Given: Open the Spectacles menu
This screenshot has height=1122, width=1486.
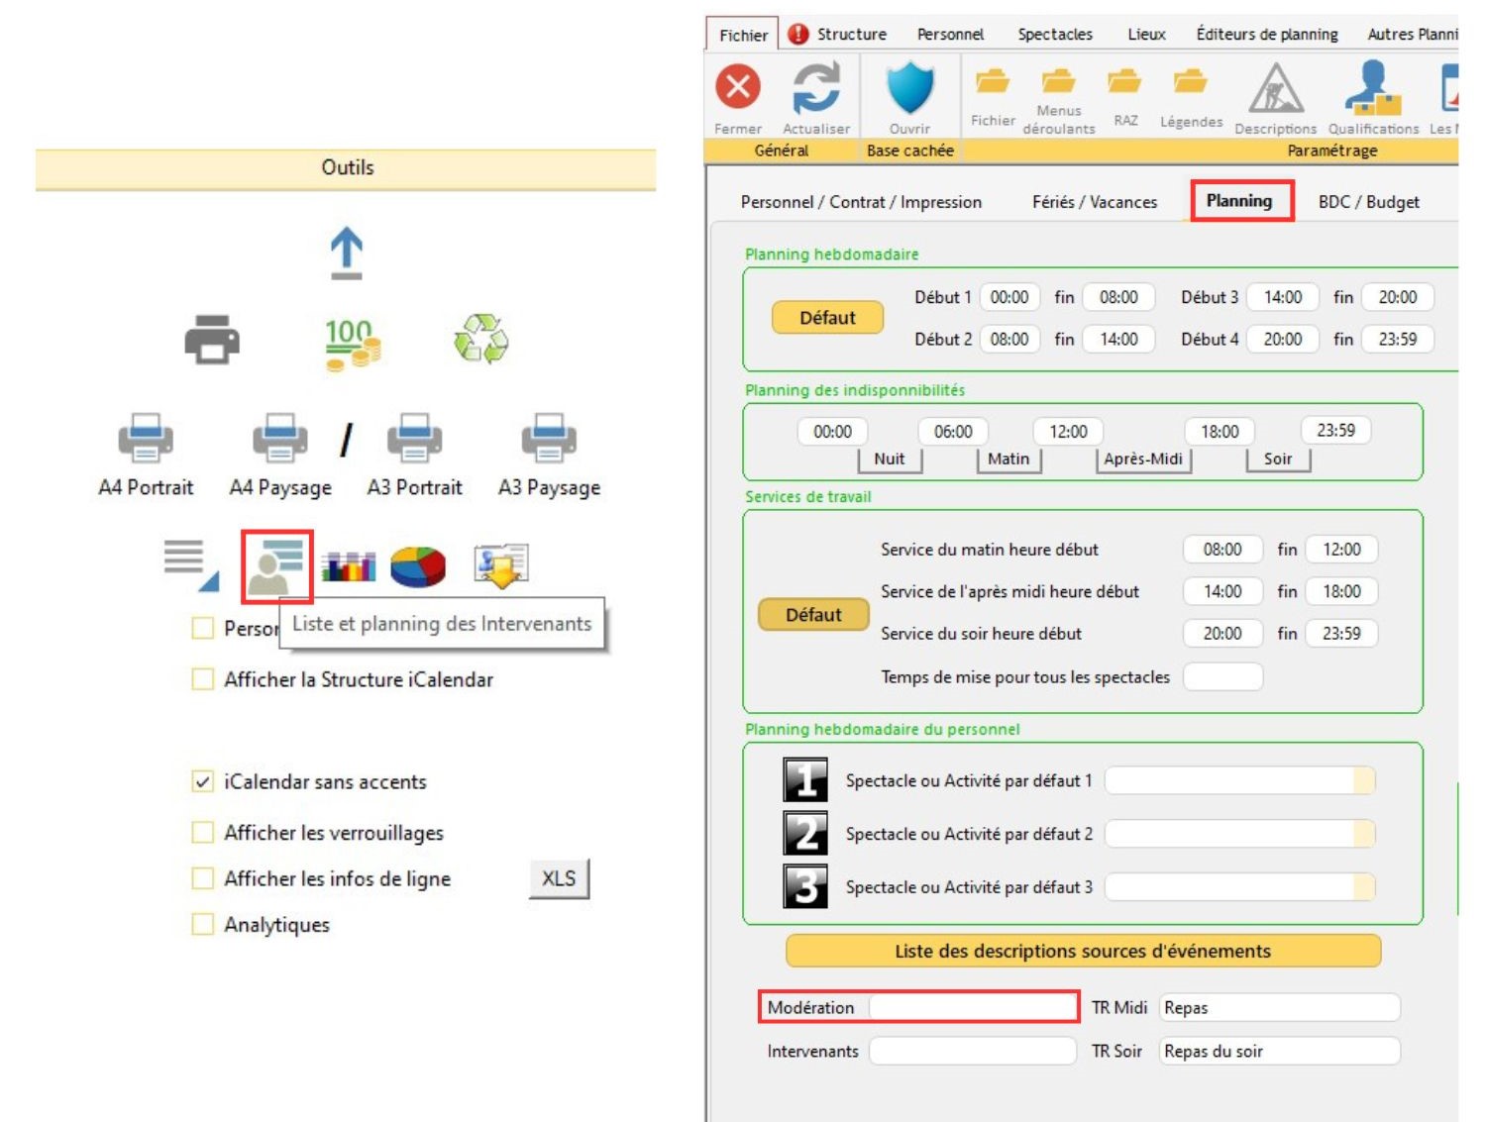Looking at the screenshot, I should coord(1054,35).
